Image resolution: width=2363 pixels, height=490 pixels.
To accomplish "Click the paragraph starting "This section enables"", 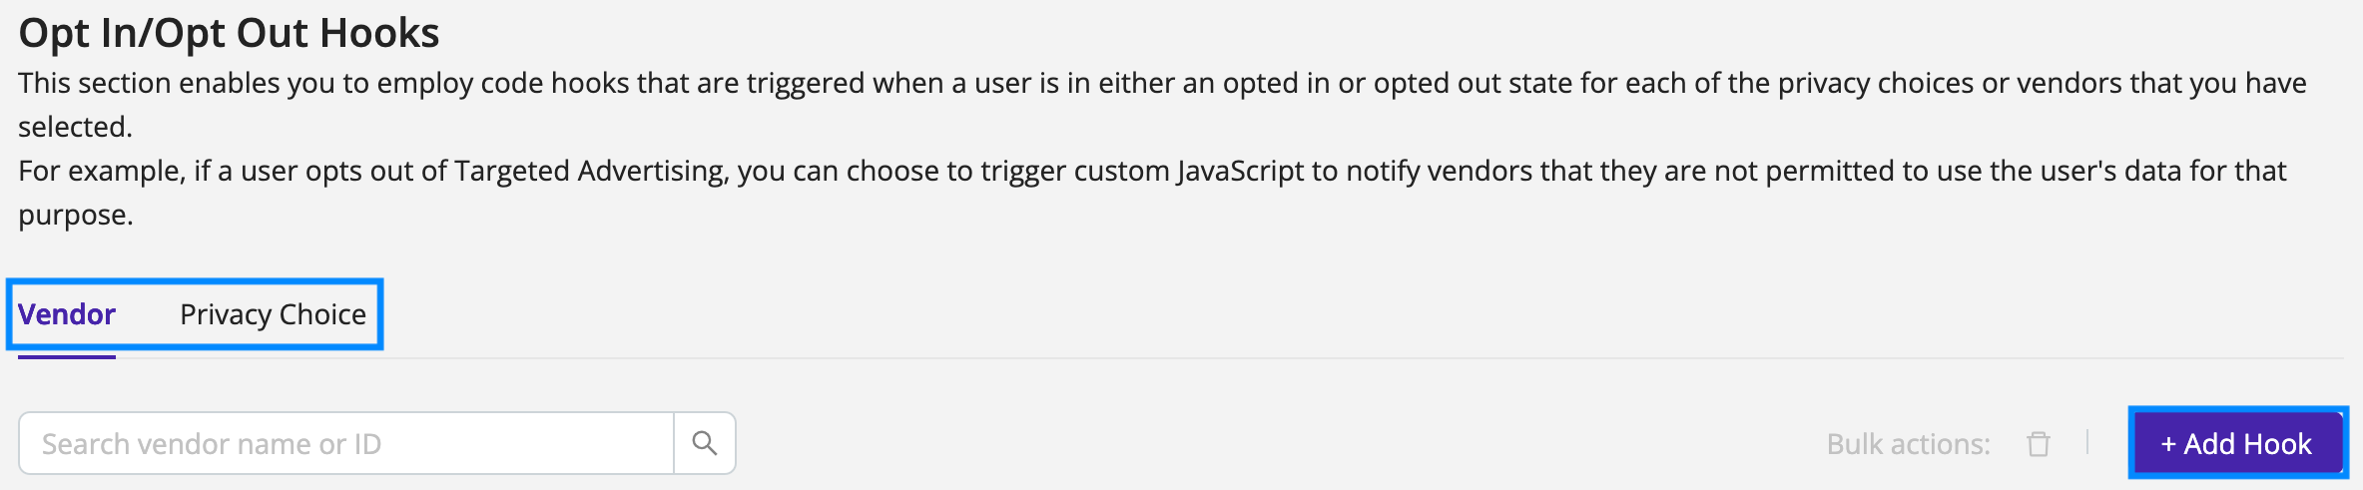I will coord(1162,105).
